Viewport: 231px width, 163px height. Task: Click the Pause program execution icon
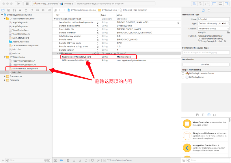68,160
